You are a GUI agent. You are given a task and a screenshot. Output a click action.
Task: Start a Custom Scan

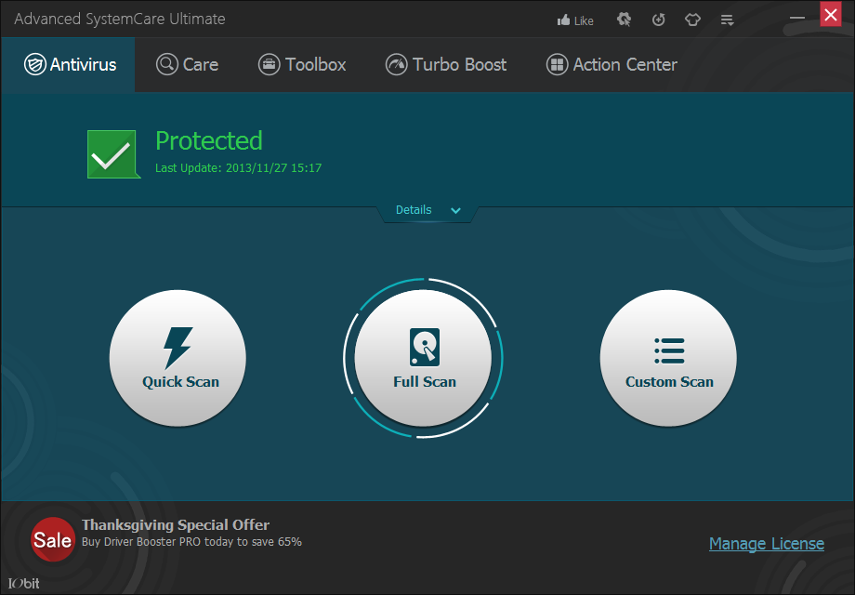click(668, 358)
